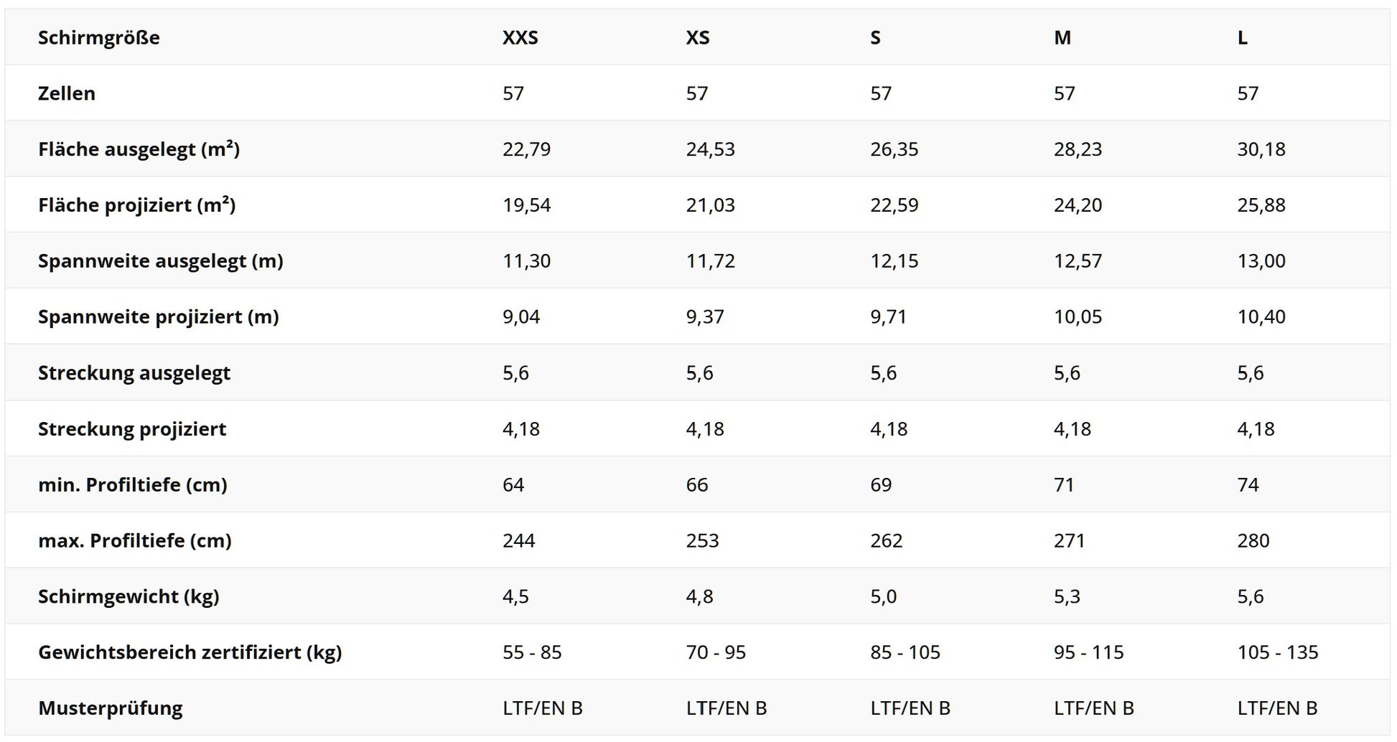1397x742 pixels.
Task: Click the Zellen row label
Action: click(x=67, y=93)
